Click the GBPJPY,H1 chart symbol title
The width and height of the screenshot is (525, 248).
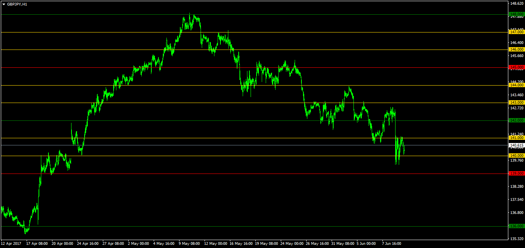[x=17, y=4]
